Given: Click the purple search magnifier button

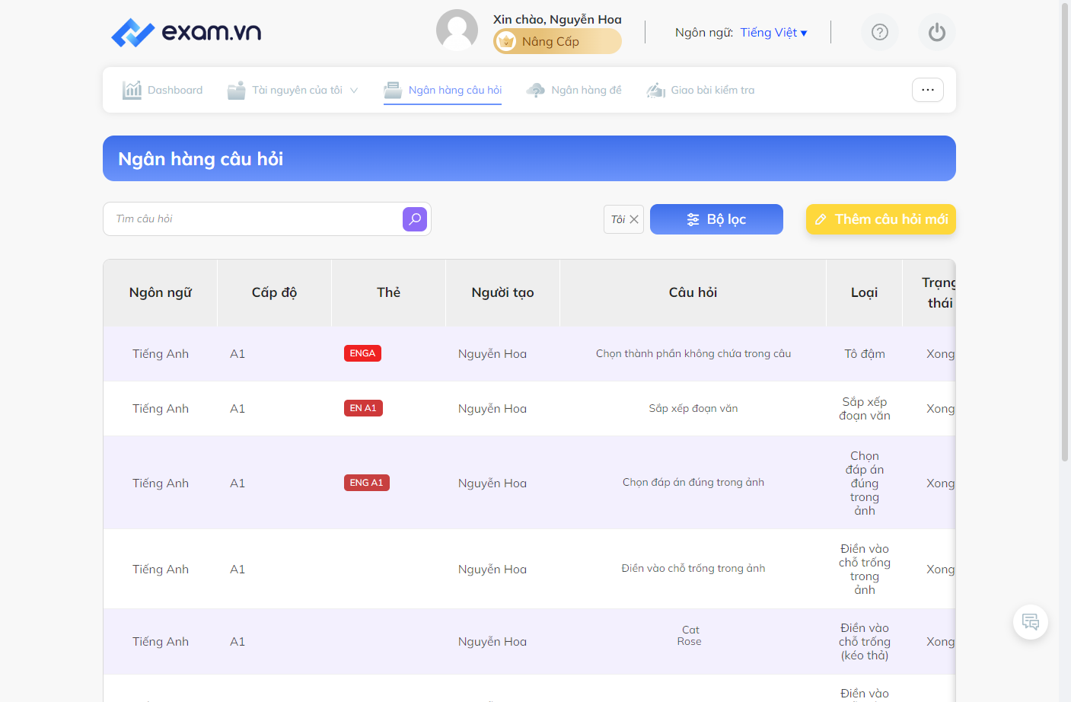Looking at the screenshot, I should click(x=415, y=219).
